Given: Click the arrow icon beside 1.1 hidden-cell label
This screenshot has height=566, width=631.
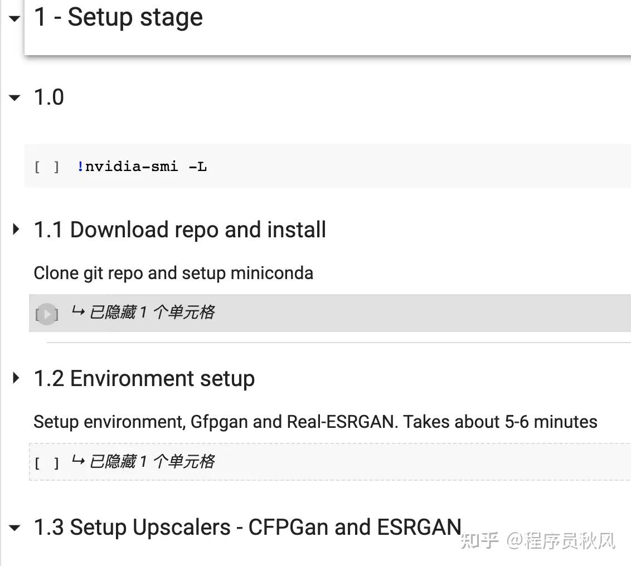Looking at the screenshot, I should (78, 312).
